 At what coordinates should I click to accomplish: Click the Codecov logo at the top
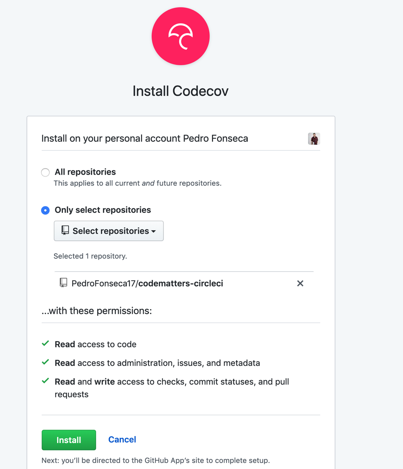tap(180, 36)
